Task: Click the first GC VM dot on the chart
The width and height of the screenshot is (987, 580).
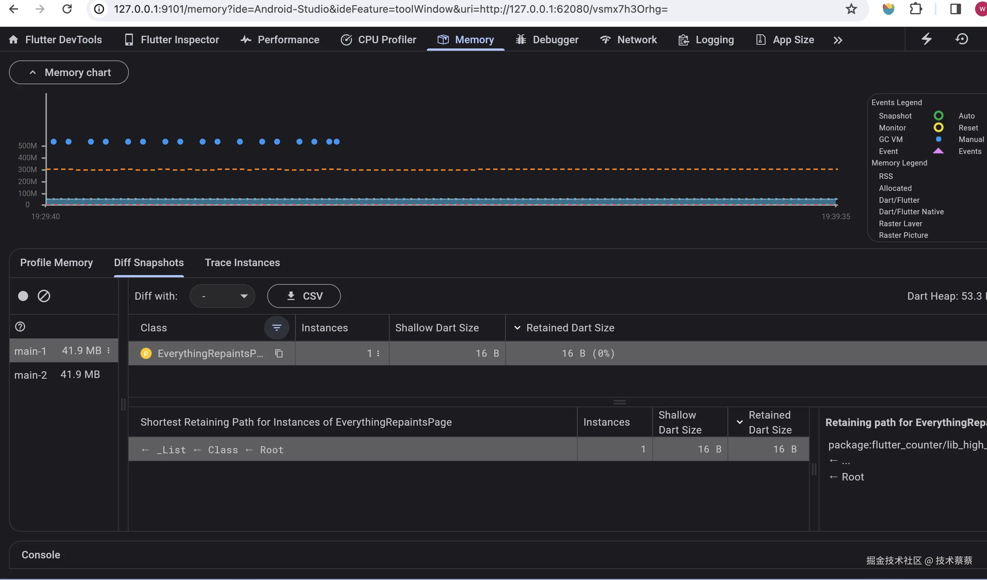Action: [54, 142]
